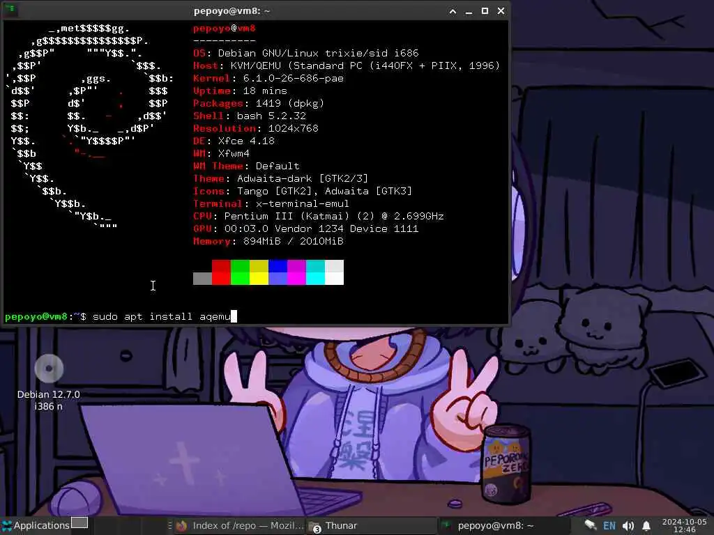Open the clock showing 2024-10-05 12:46
Screen dimensions: 714x535
(x=685, y=525)
